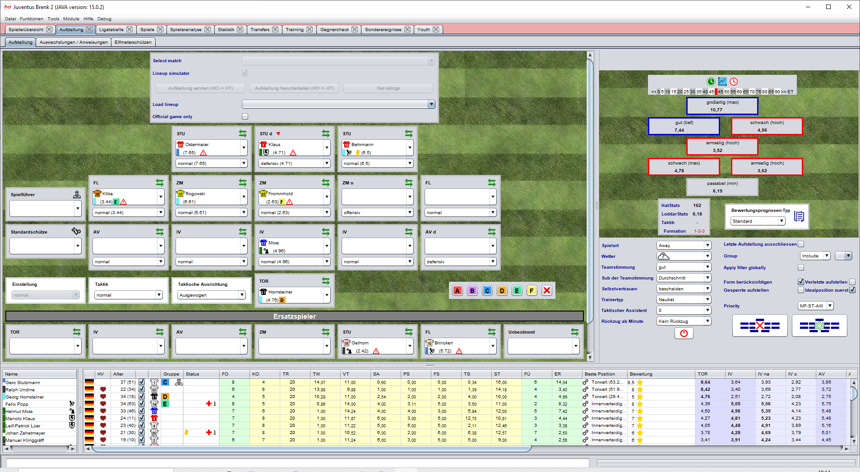Open the blue ratings chart icon
This screenshot has height=472, width=860.
tap(722, 82)
